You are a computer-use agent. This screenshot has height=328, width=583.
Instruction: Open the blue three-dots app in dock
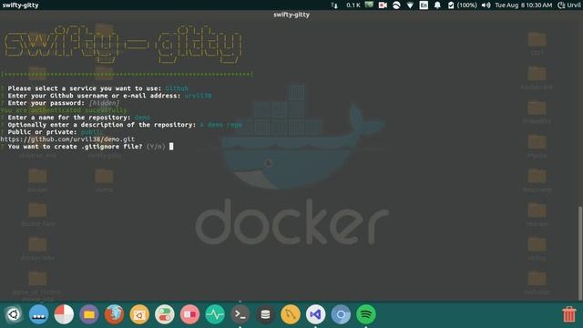[38, 314]
